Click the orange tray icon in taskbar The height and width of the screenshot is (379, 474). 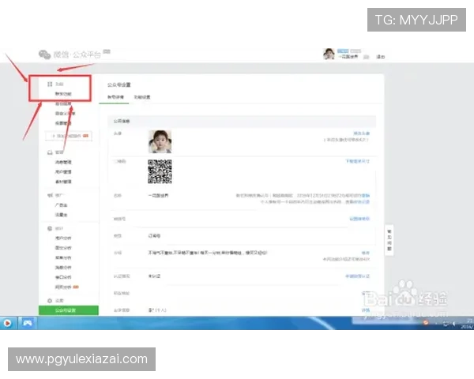click(426, 323)
